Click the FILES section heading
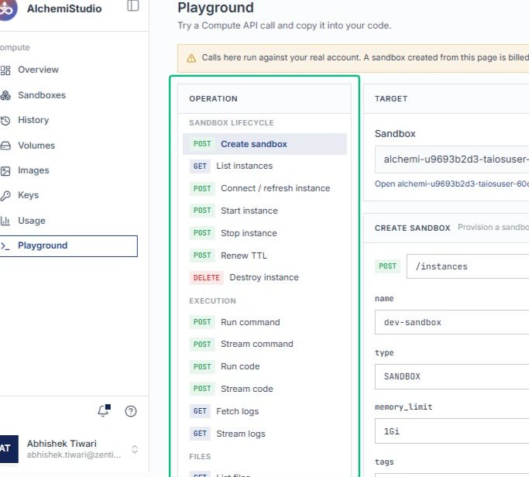 coord(200,457)
